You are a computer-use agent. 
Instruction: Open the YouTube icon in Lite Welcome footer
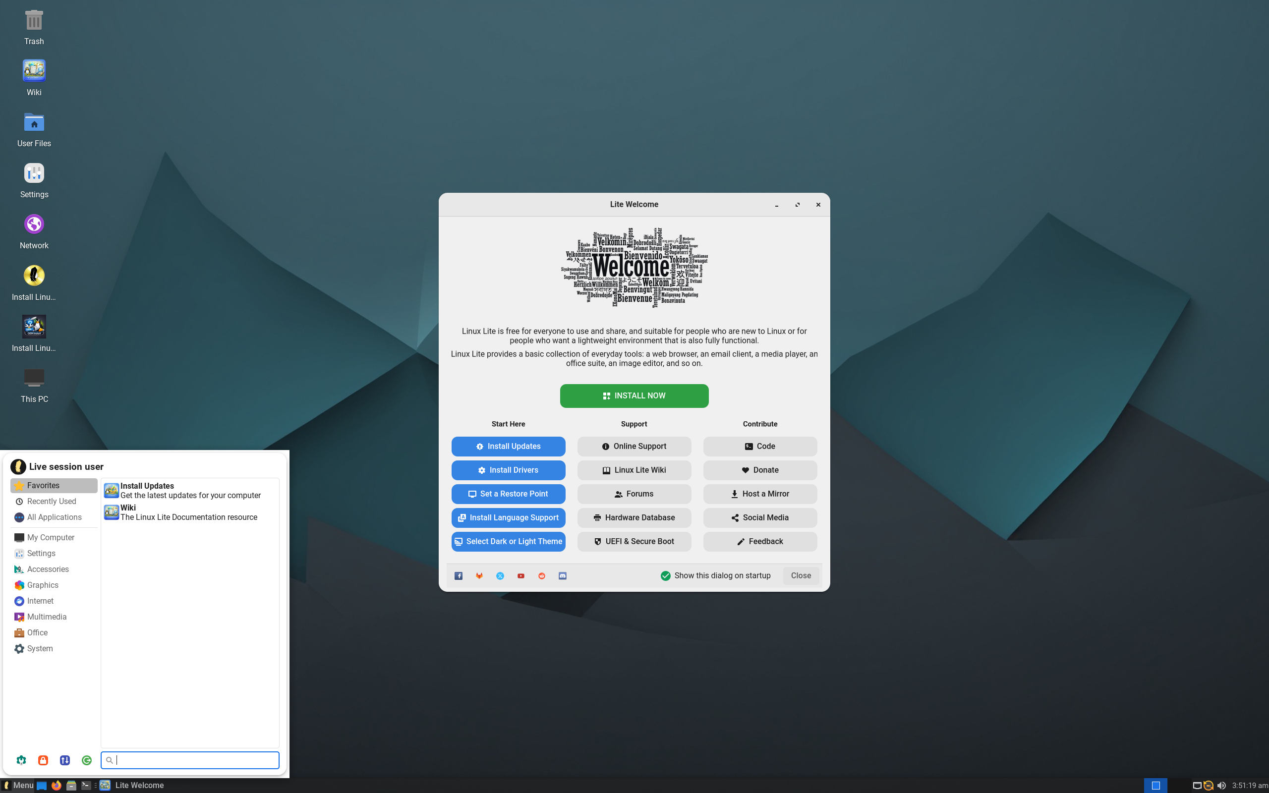(x=520, y=576)
